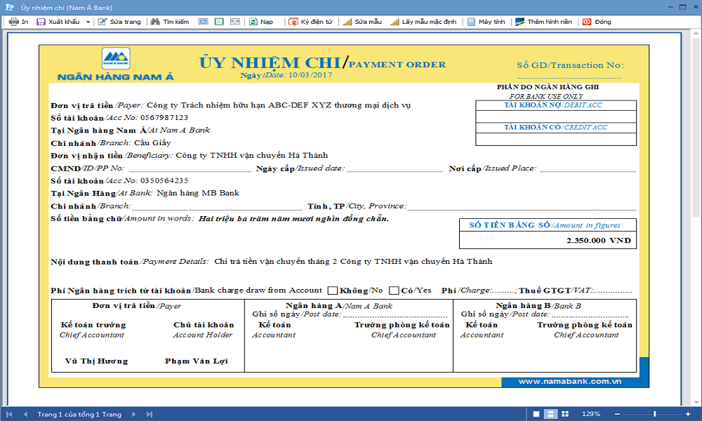Screen dimensions: 702x421
Task: Tick the Có/Yes bank charge checkbox
Action: [x=394, y=290]
